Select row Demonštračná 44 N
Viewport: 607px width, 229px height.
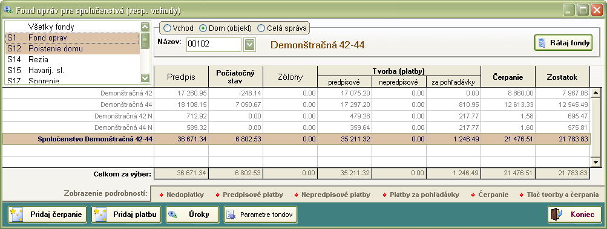(297, 127)
